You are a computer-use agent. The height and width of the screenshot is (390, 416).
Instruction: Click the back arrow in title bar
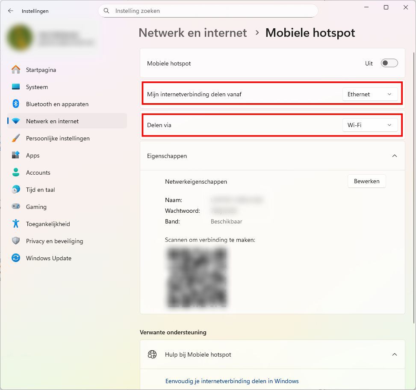point(11,11)
